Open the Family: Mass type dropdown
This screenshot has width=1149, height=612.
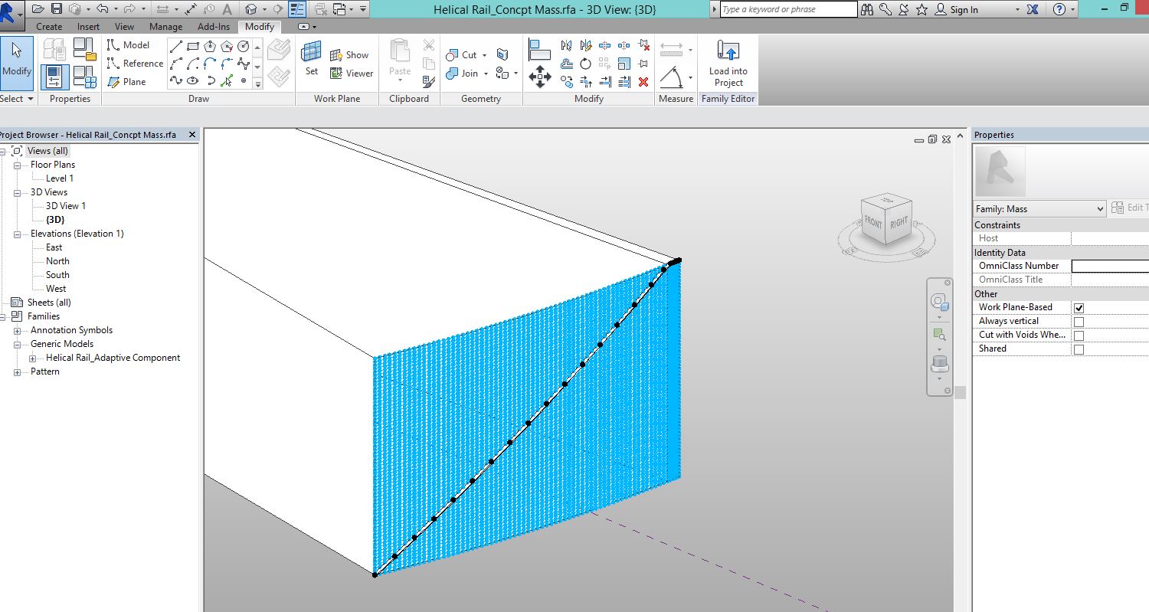point(1100,209)
